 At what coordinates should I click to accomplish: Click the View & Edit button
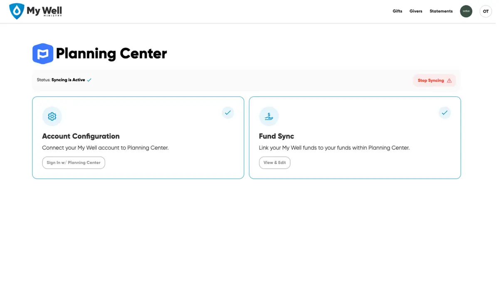pos(274,163)
